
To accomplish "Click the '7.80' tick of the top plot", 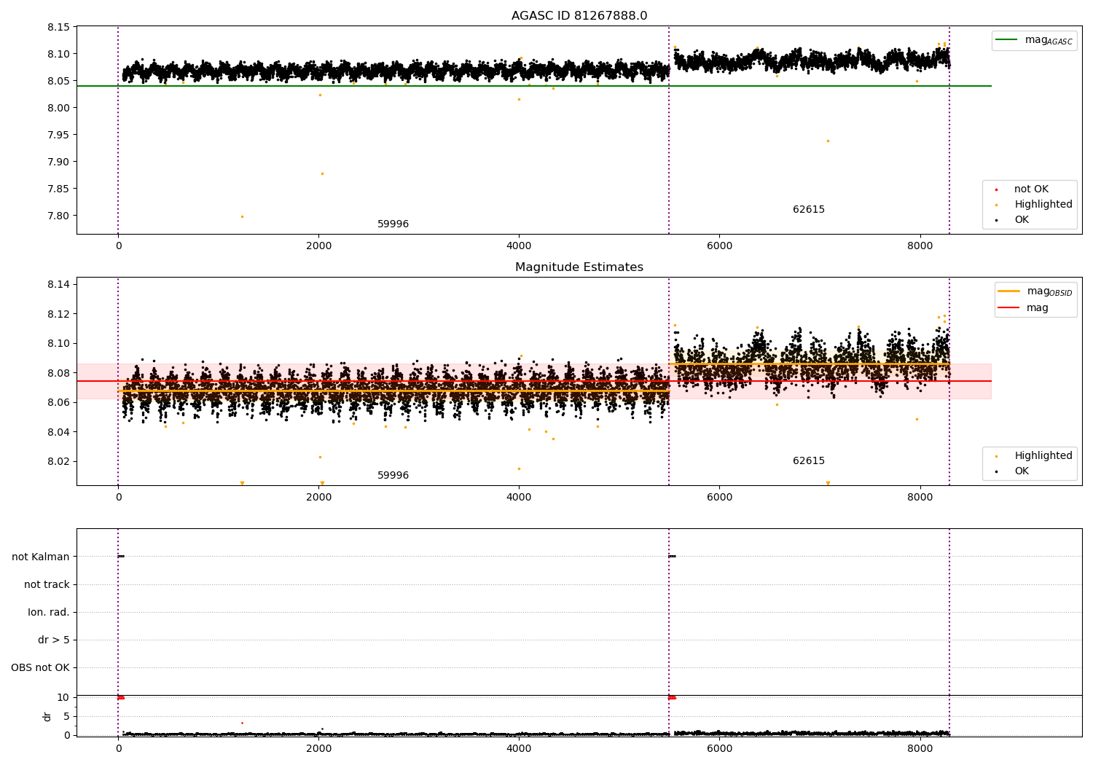I will (x=58, y=216).
